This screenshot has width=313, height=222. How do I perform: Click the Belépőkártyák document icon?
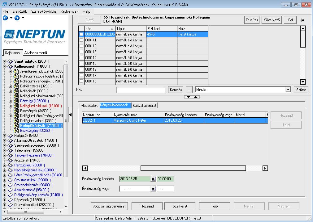point(16,126)
